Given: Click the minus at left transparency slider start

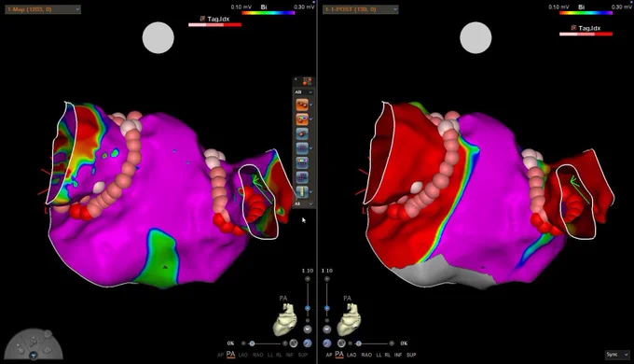Looking at the screenshot, I should (x=243, y=343).
